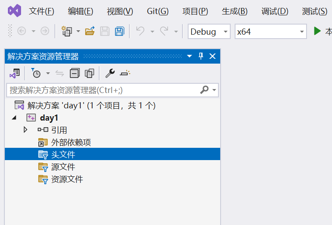Image resolution: width=332 pixels, height=225 pixels.
Task: Open the 调试(D) menu
Action: (x=275, y=11)
